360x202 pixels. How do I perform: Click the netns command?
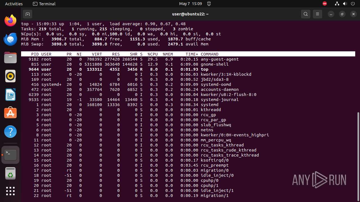coord(207,130)
